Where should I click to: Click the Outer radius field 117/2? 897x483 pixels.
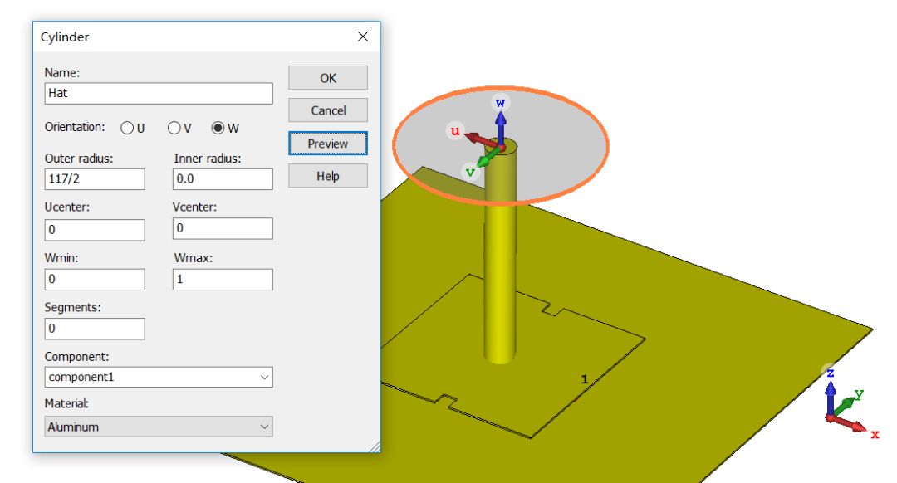(95, 179)
